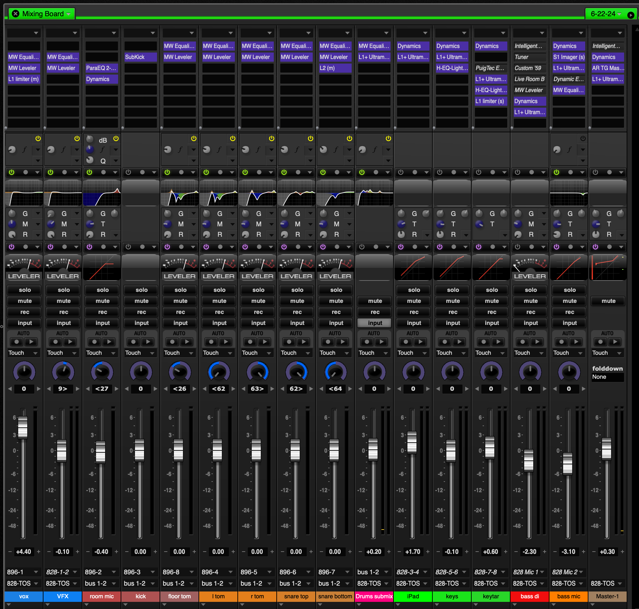Open the vox LEVELER meter display
Screen dimensions: 639x609
[24, 268]
